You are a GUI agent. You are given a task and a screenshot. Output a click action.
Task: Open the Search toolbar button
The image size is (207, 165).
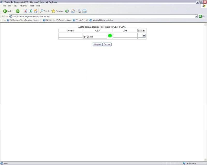45,11
